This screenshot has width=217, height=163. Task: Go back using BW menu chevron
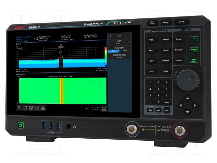tap(110, 36)
